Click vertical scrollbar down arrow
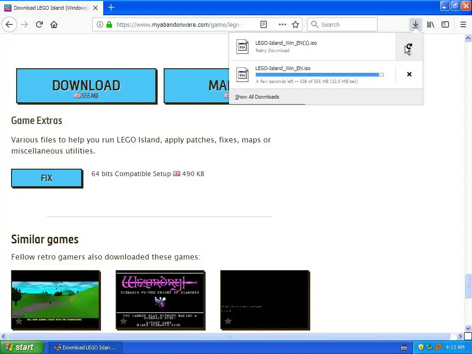 468,328
